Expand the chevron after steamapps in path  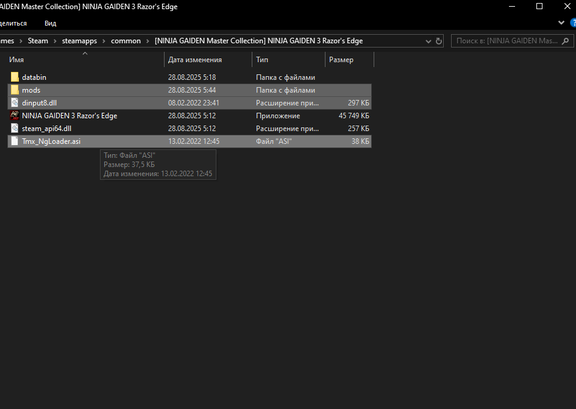104,41
